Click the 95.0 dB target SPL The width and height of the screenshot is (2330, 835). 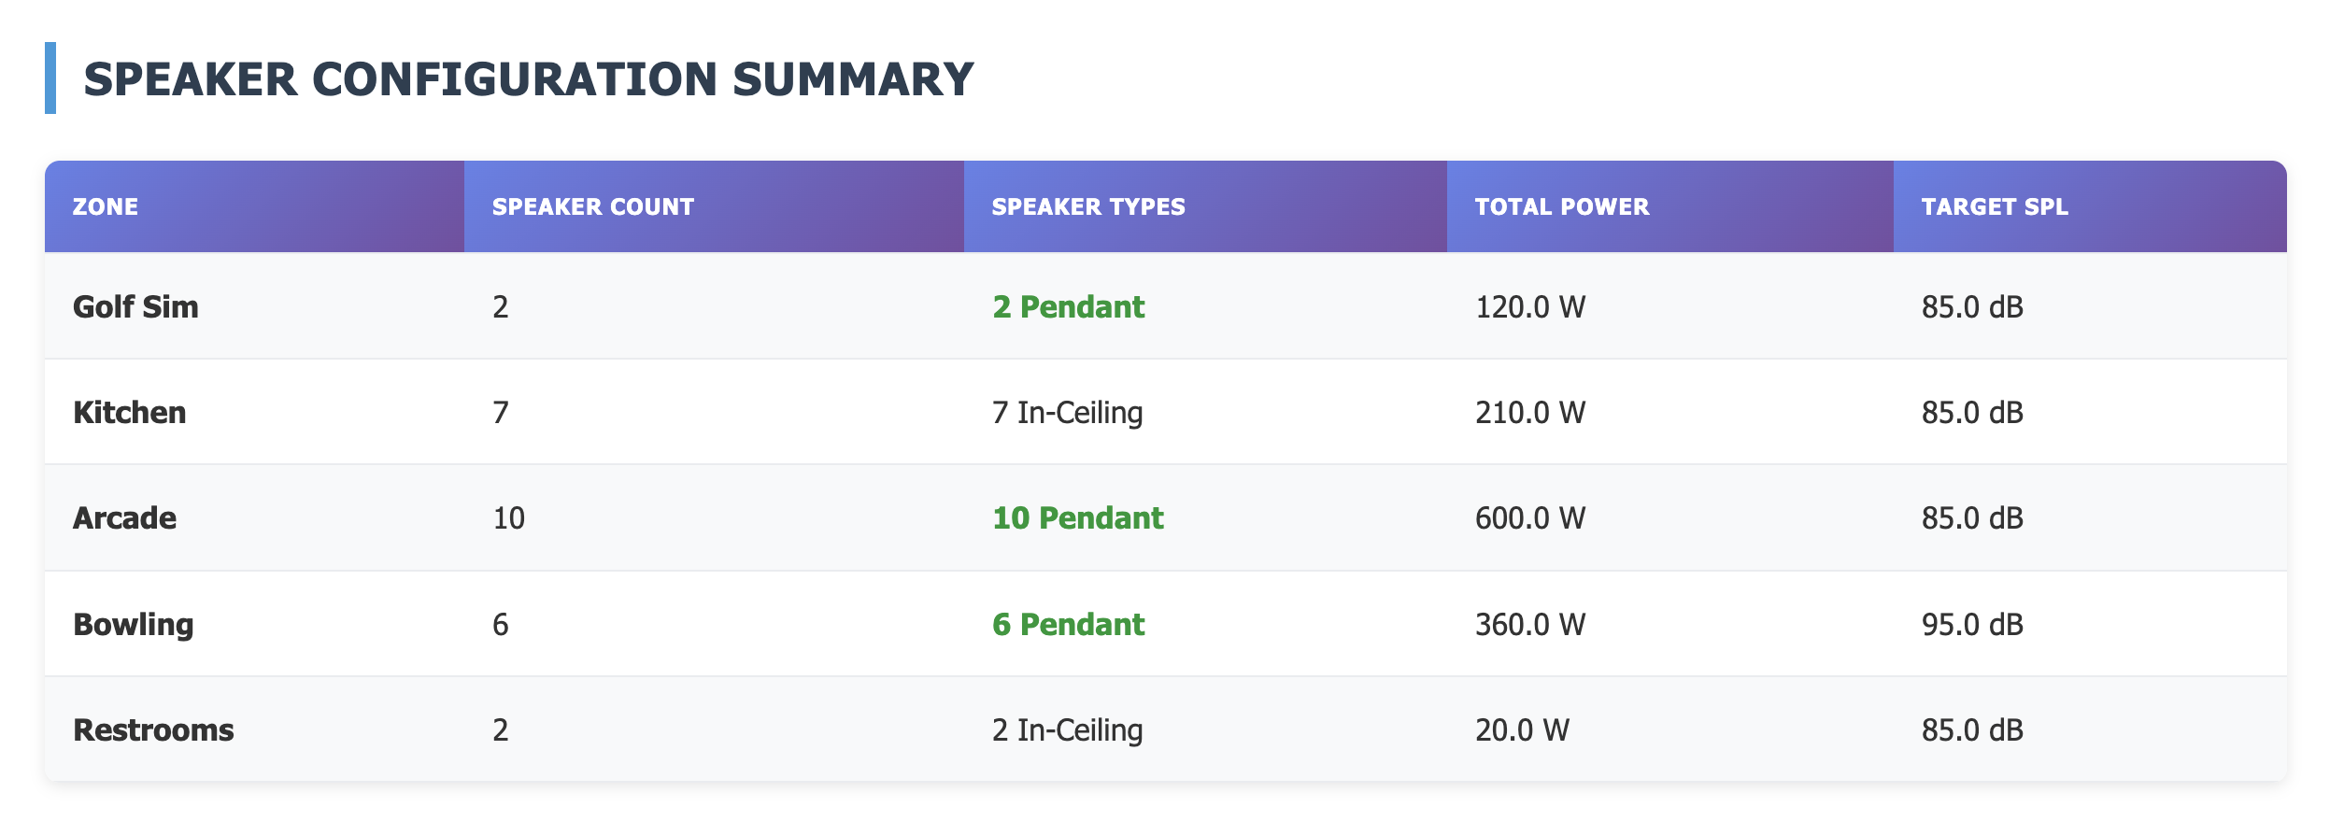coord(1971,624)
